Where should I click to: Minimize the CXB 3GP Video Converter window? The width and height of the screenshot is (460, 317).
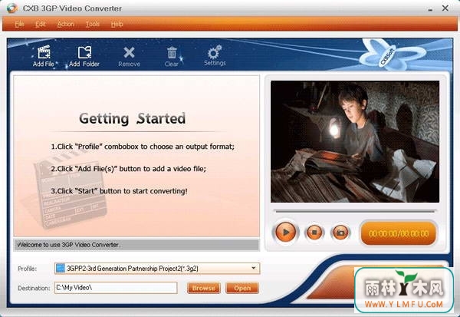click(x=430, y=8)
